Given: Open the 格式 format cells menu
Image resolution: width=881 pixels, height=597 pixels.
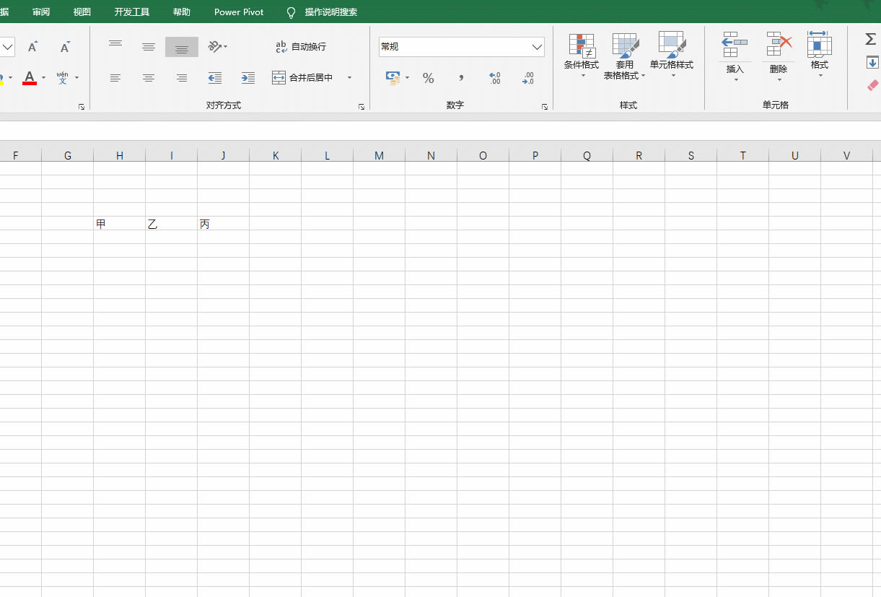Looking at the screenshot, I should click(x=820, y=55).
